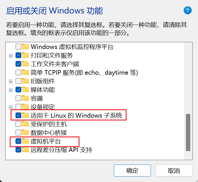This screenshot has height=182, width=198.
Task: Click folder icon of 受保护的主机
Action: pos(25,124)
